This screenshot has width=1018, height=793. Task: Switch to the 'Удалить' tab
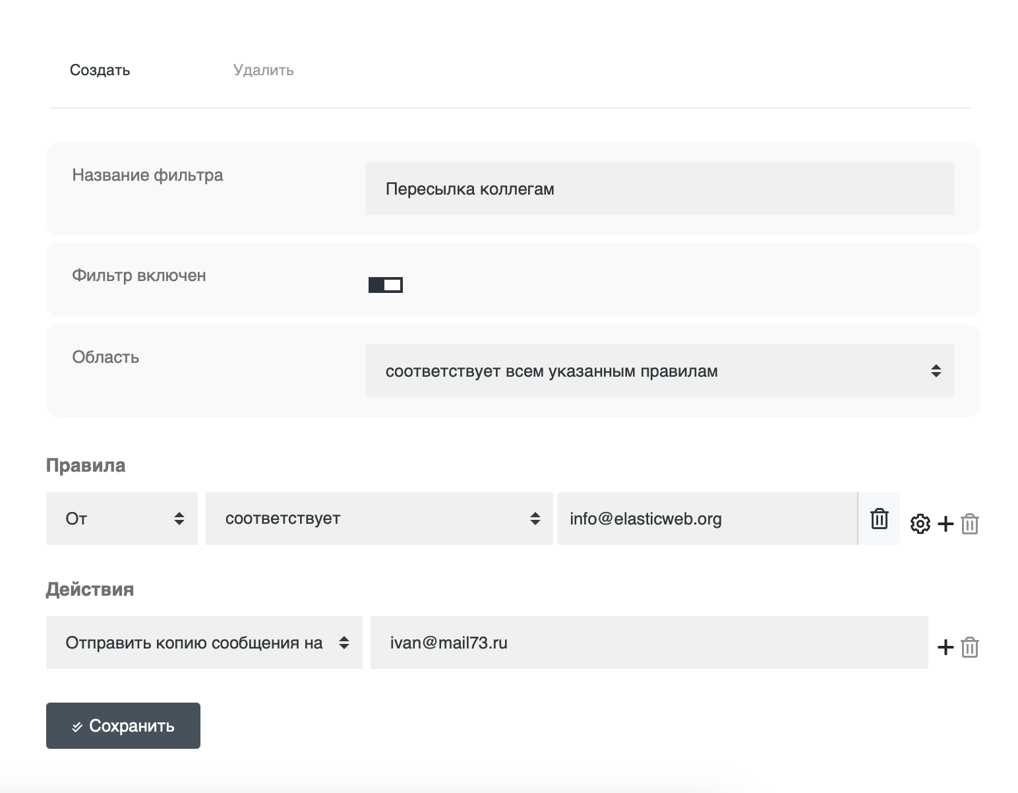pos(263,70)
